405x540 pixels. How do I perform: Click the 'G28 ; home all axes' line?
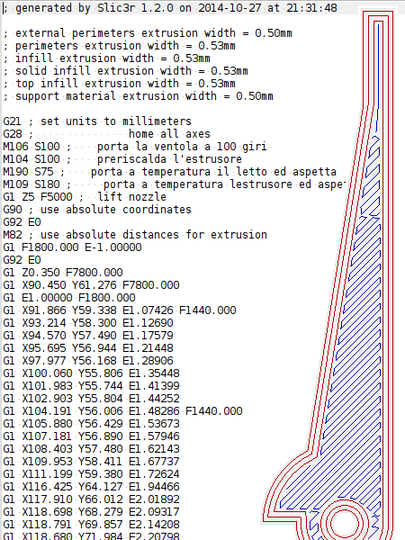[107, 133]
